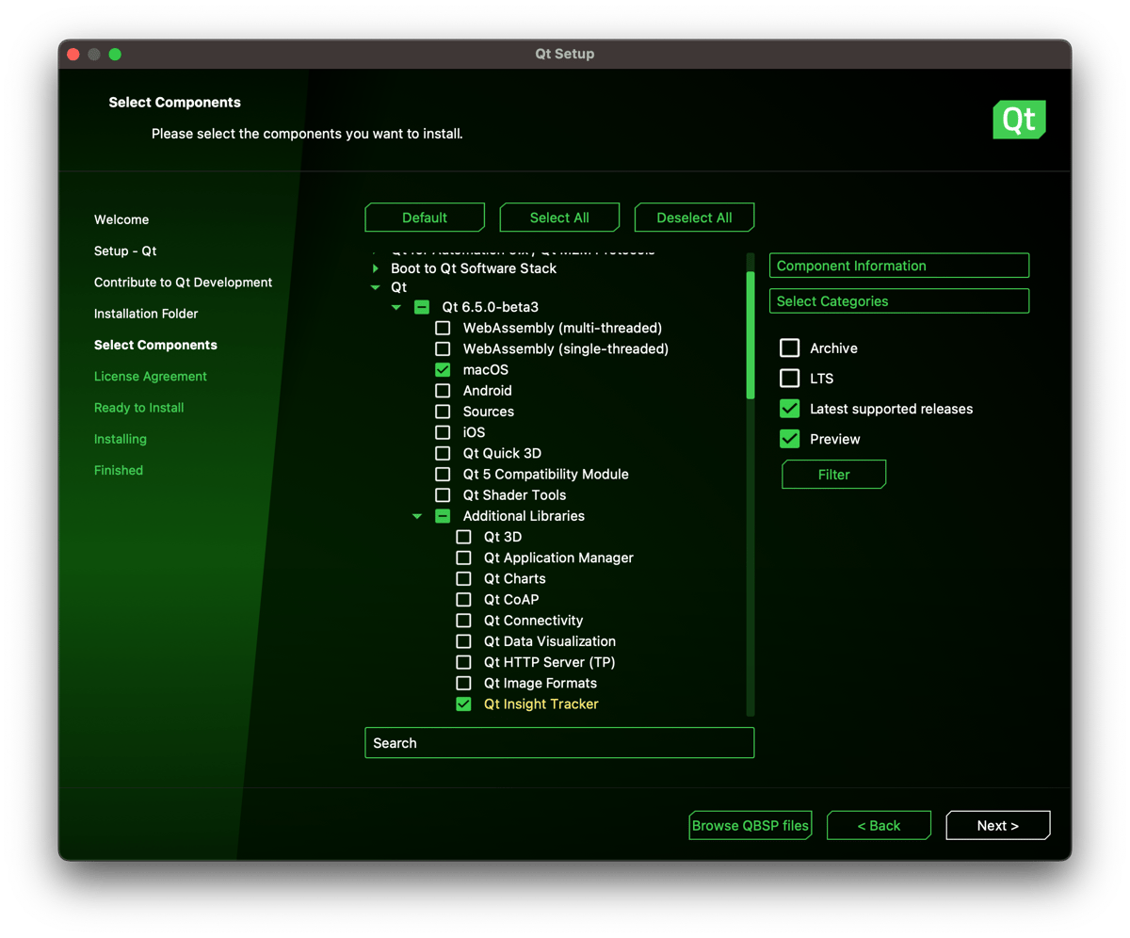The height and width of the screenshot is (938, 1130).
Task: Select the License Agreement step
Action: click(x=150, y=376)
